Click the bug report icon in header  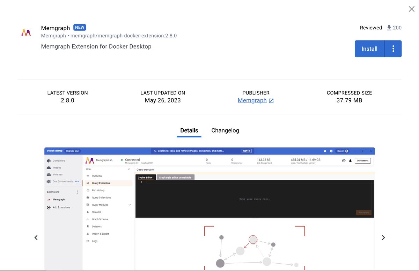pyautogui.click(x=325, y=151)
